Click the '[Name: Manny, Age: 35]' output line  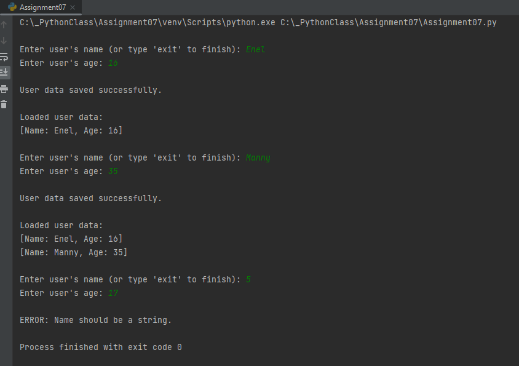coord(73,252)
